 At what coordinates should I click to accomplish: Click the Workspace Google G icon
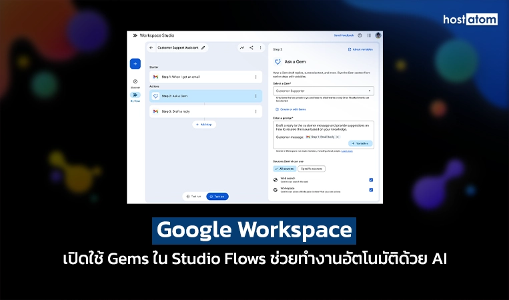[276, 190]
